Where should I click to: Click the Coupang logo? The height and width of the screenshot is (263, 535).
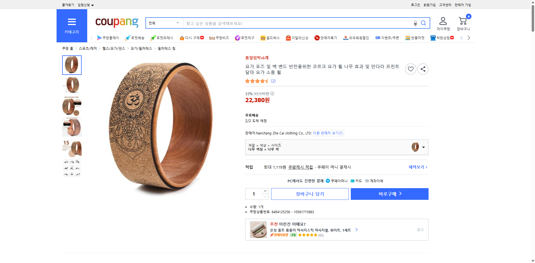tap(116, 23)
